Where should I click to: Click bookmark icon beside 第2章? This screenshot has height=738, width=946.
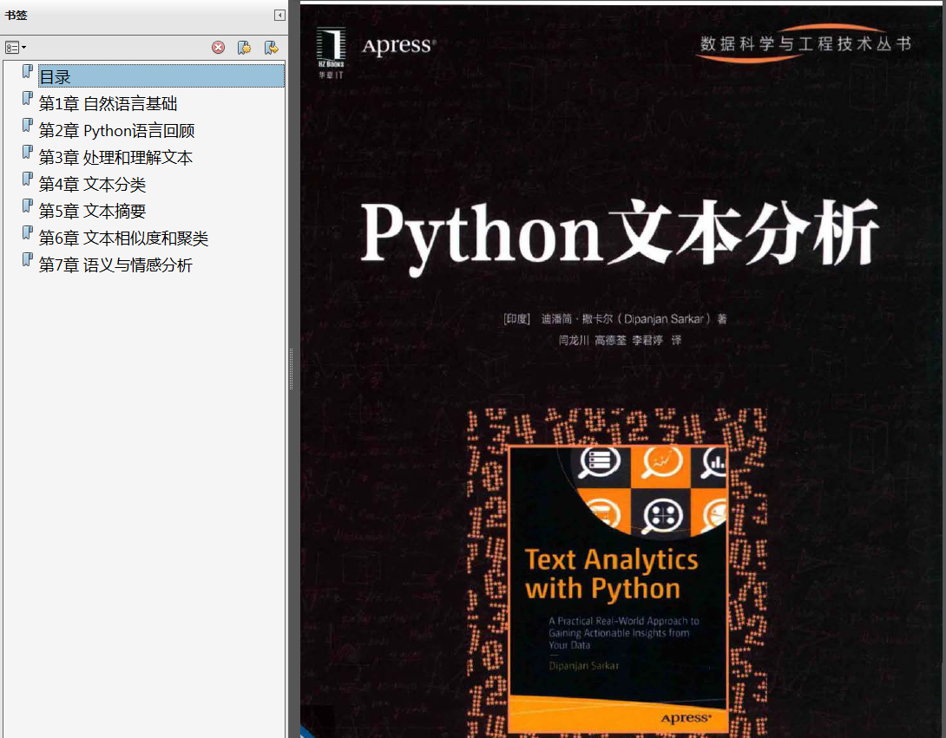click(27, 126)
